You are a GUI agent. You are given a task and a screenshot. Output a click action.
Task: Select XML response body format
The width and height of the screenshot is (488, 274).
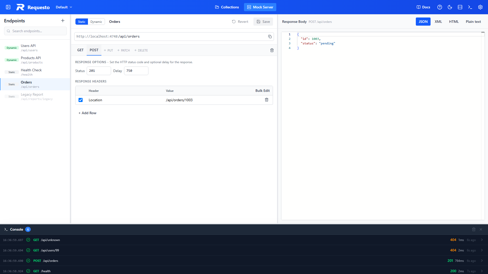[438, 22]
